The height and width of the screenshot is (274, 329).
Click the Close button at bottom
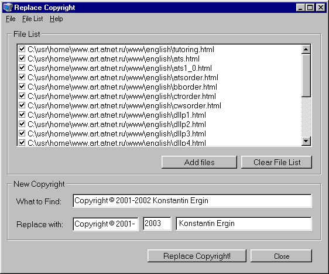pos(281,256)
